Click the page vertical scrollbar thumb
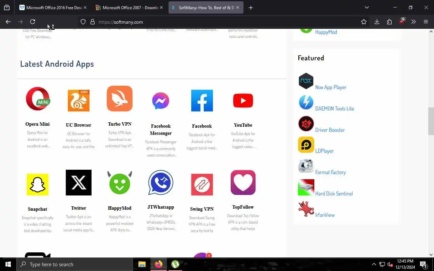 point(431,121)
